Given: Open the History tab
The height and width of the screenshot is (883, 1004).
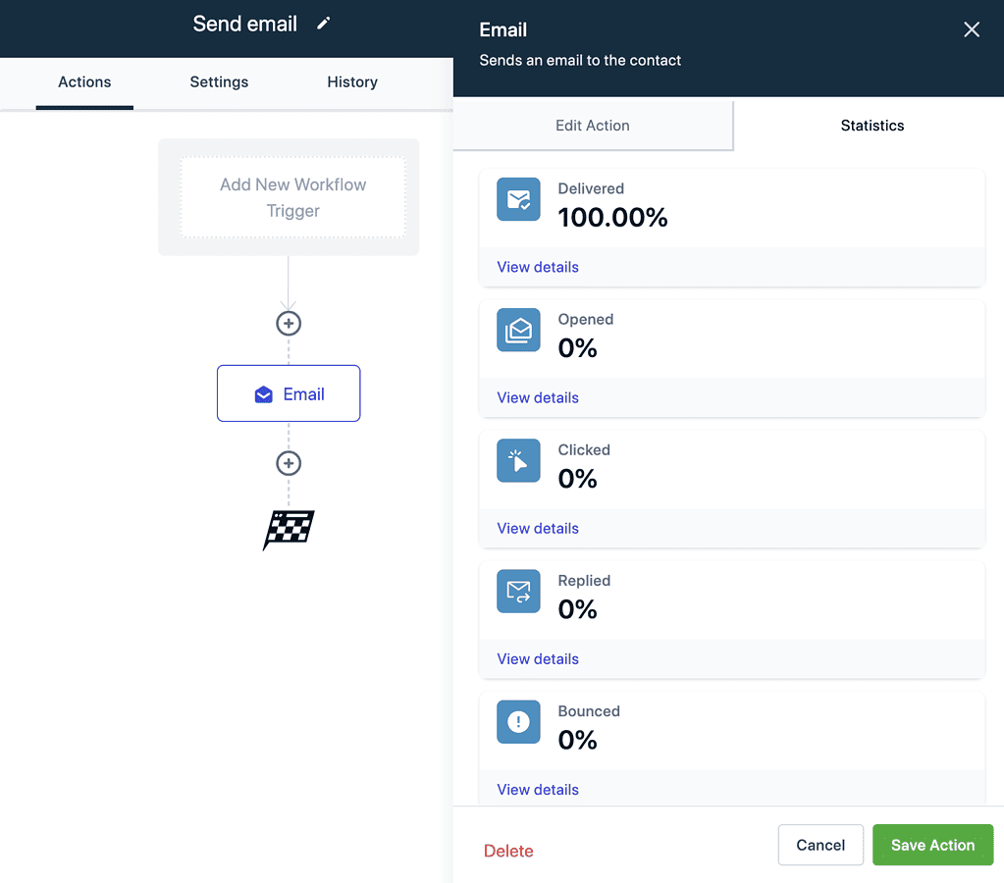Looking at the screenshot, I should [352, 81].
